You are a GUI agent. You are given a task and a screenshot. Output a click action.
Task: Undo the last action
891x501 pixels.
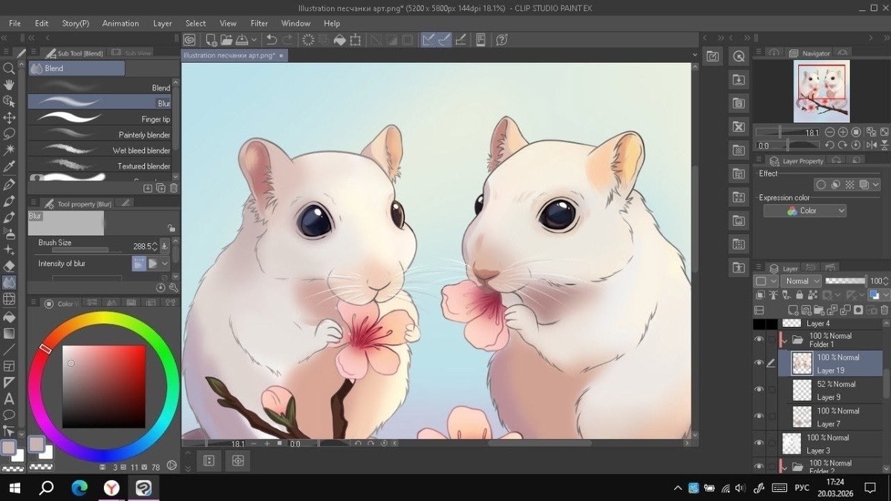[x=272, y=39]
